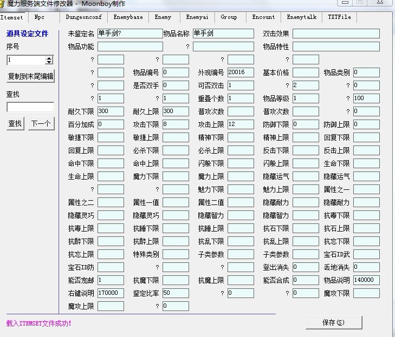The height and width of the screenshot is (337, 395).
Task: Click the app icon in the title bar
Action: [x=3, y=4]
